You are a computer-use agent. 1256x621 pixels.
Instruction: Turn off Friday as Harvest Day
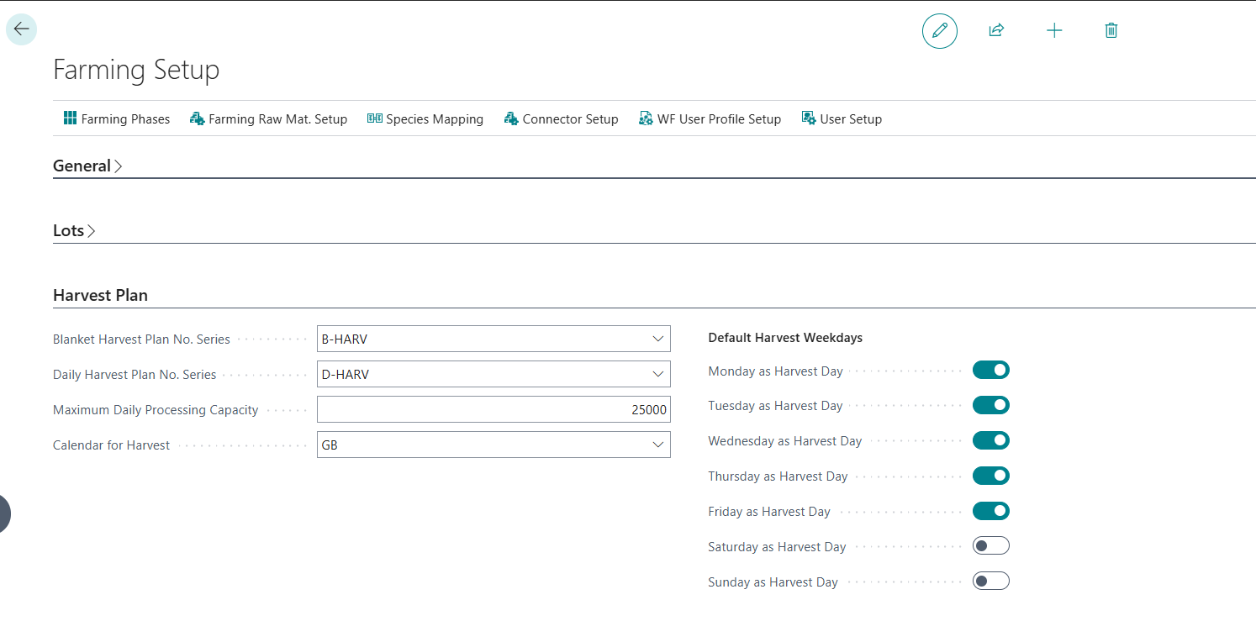[990, 512]
